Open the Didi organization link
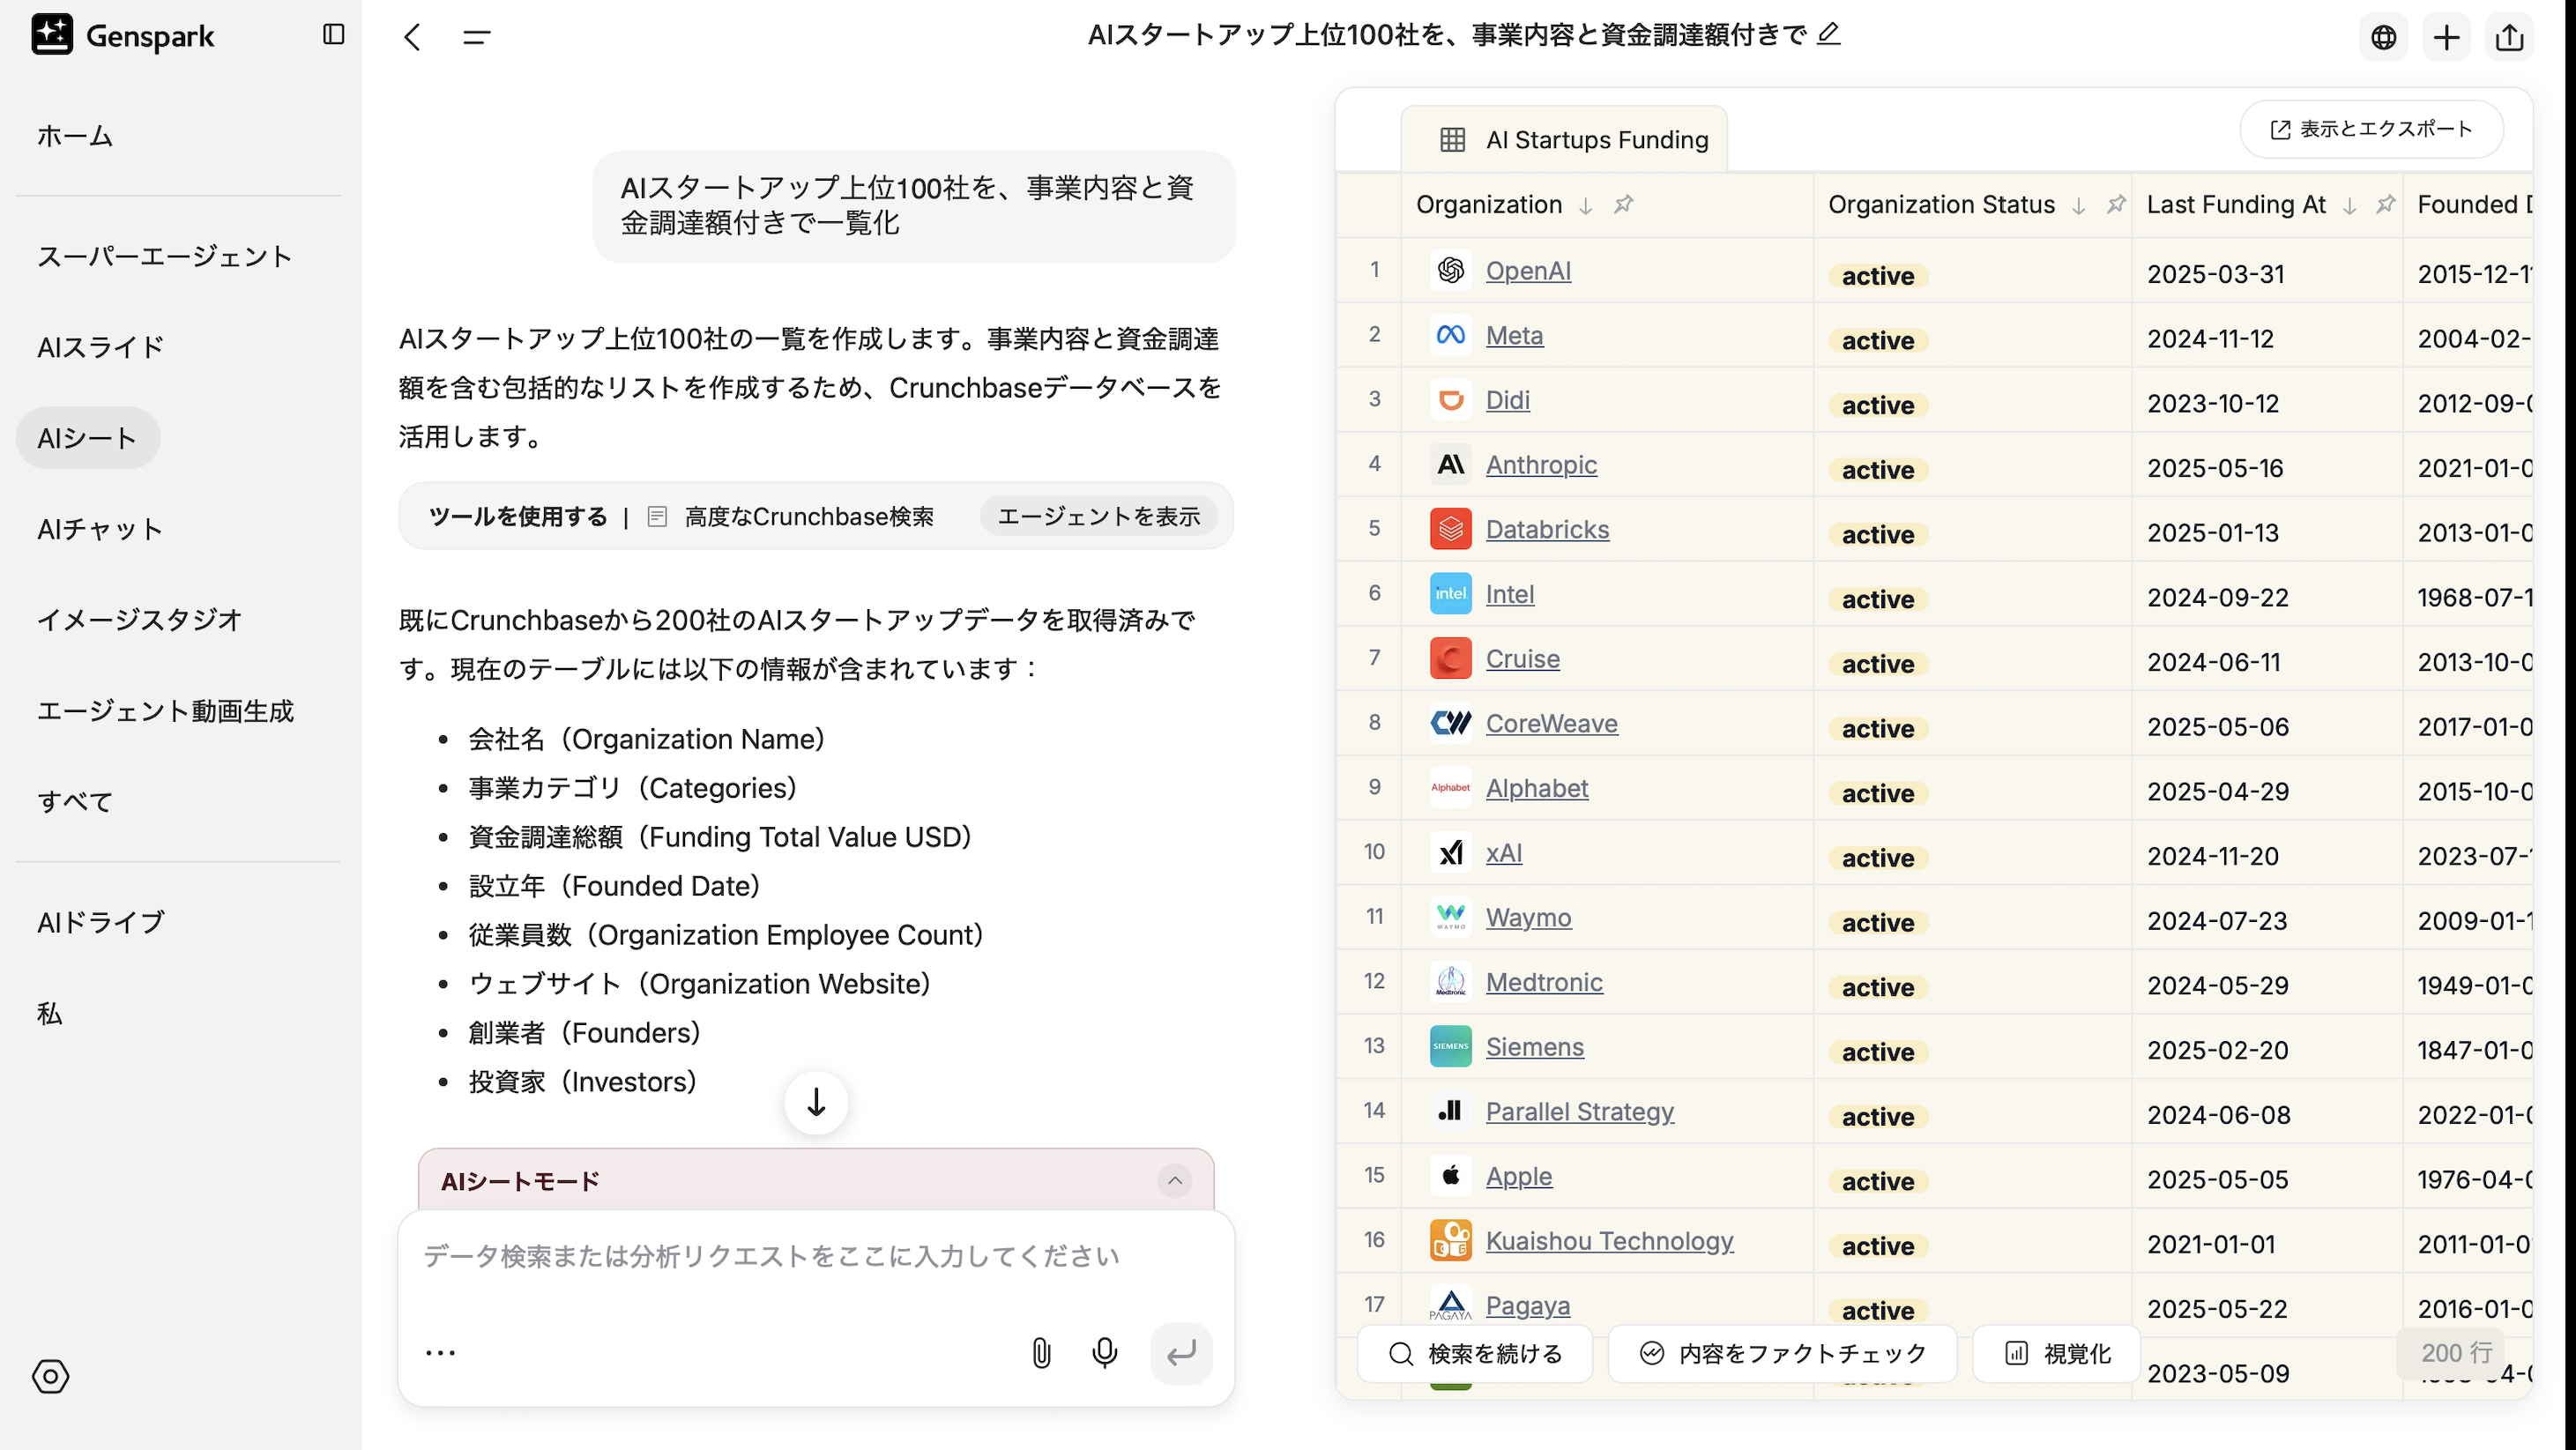 click(x=1507, y=400)
